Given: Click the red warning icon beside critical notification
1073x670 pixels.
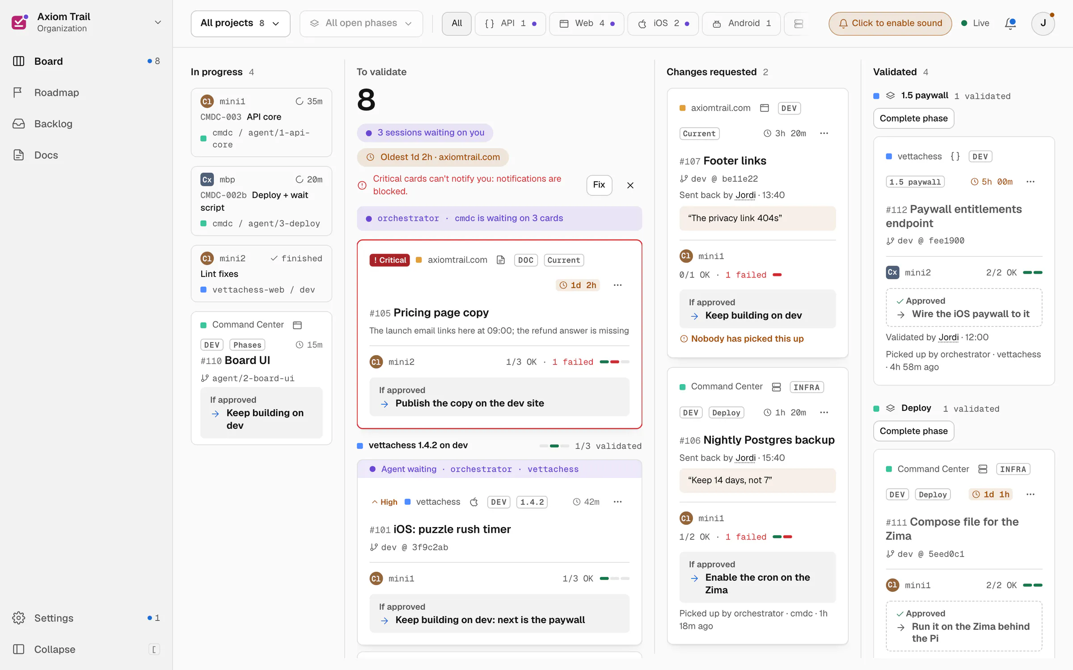Looking at the screenshot, I should [362, 185].
